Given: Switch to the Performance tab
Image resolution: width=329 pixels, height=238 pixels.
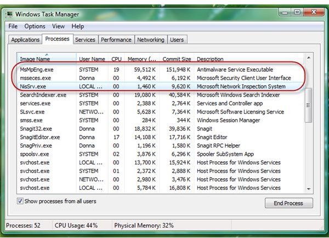Looking at the screenshot, I should (116, 39).
